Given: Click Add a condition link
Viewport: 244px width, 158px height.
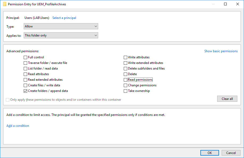Looking at the screenshot, I should (18, 126).
